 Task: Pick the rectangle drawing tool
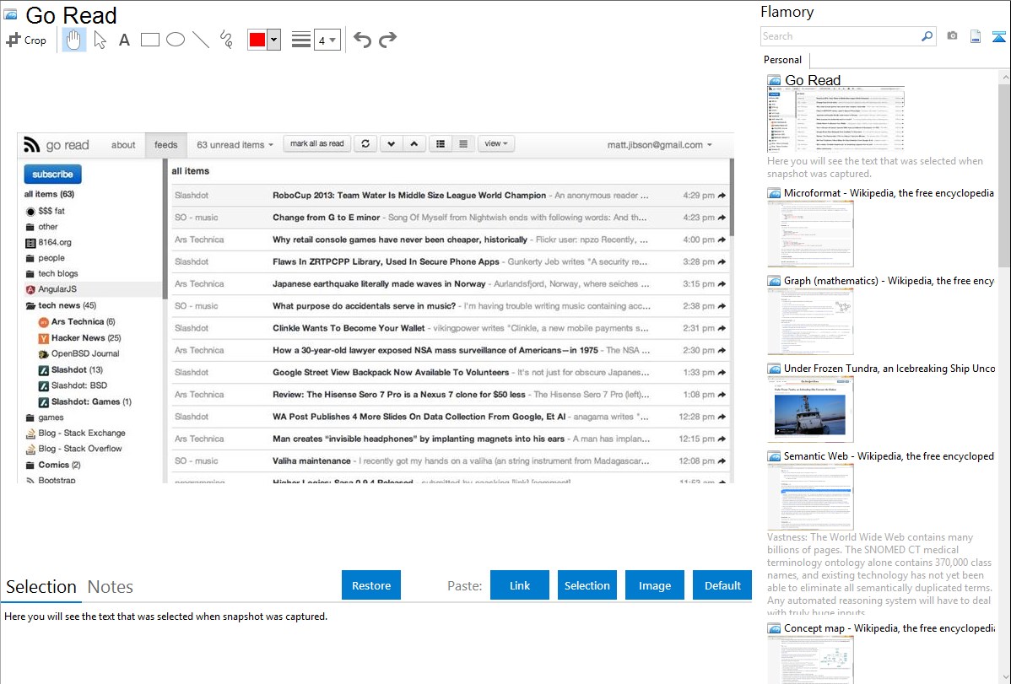[149, 40]
